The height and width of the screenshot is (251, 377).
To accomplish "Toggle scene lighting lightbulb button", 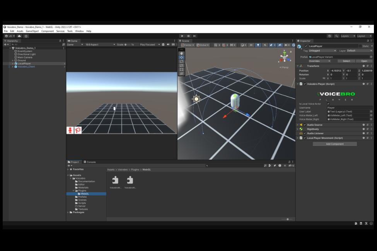I will pyautogui.click(x=258, y=45).
